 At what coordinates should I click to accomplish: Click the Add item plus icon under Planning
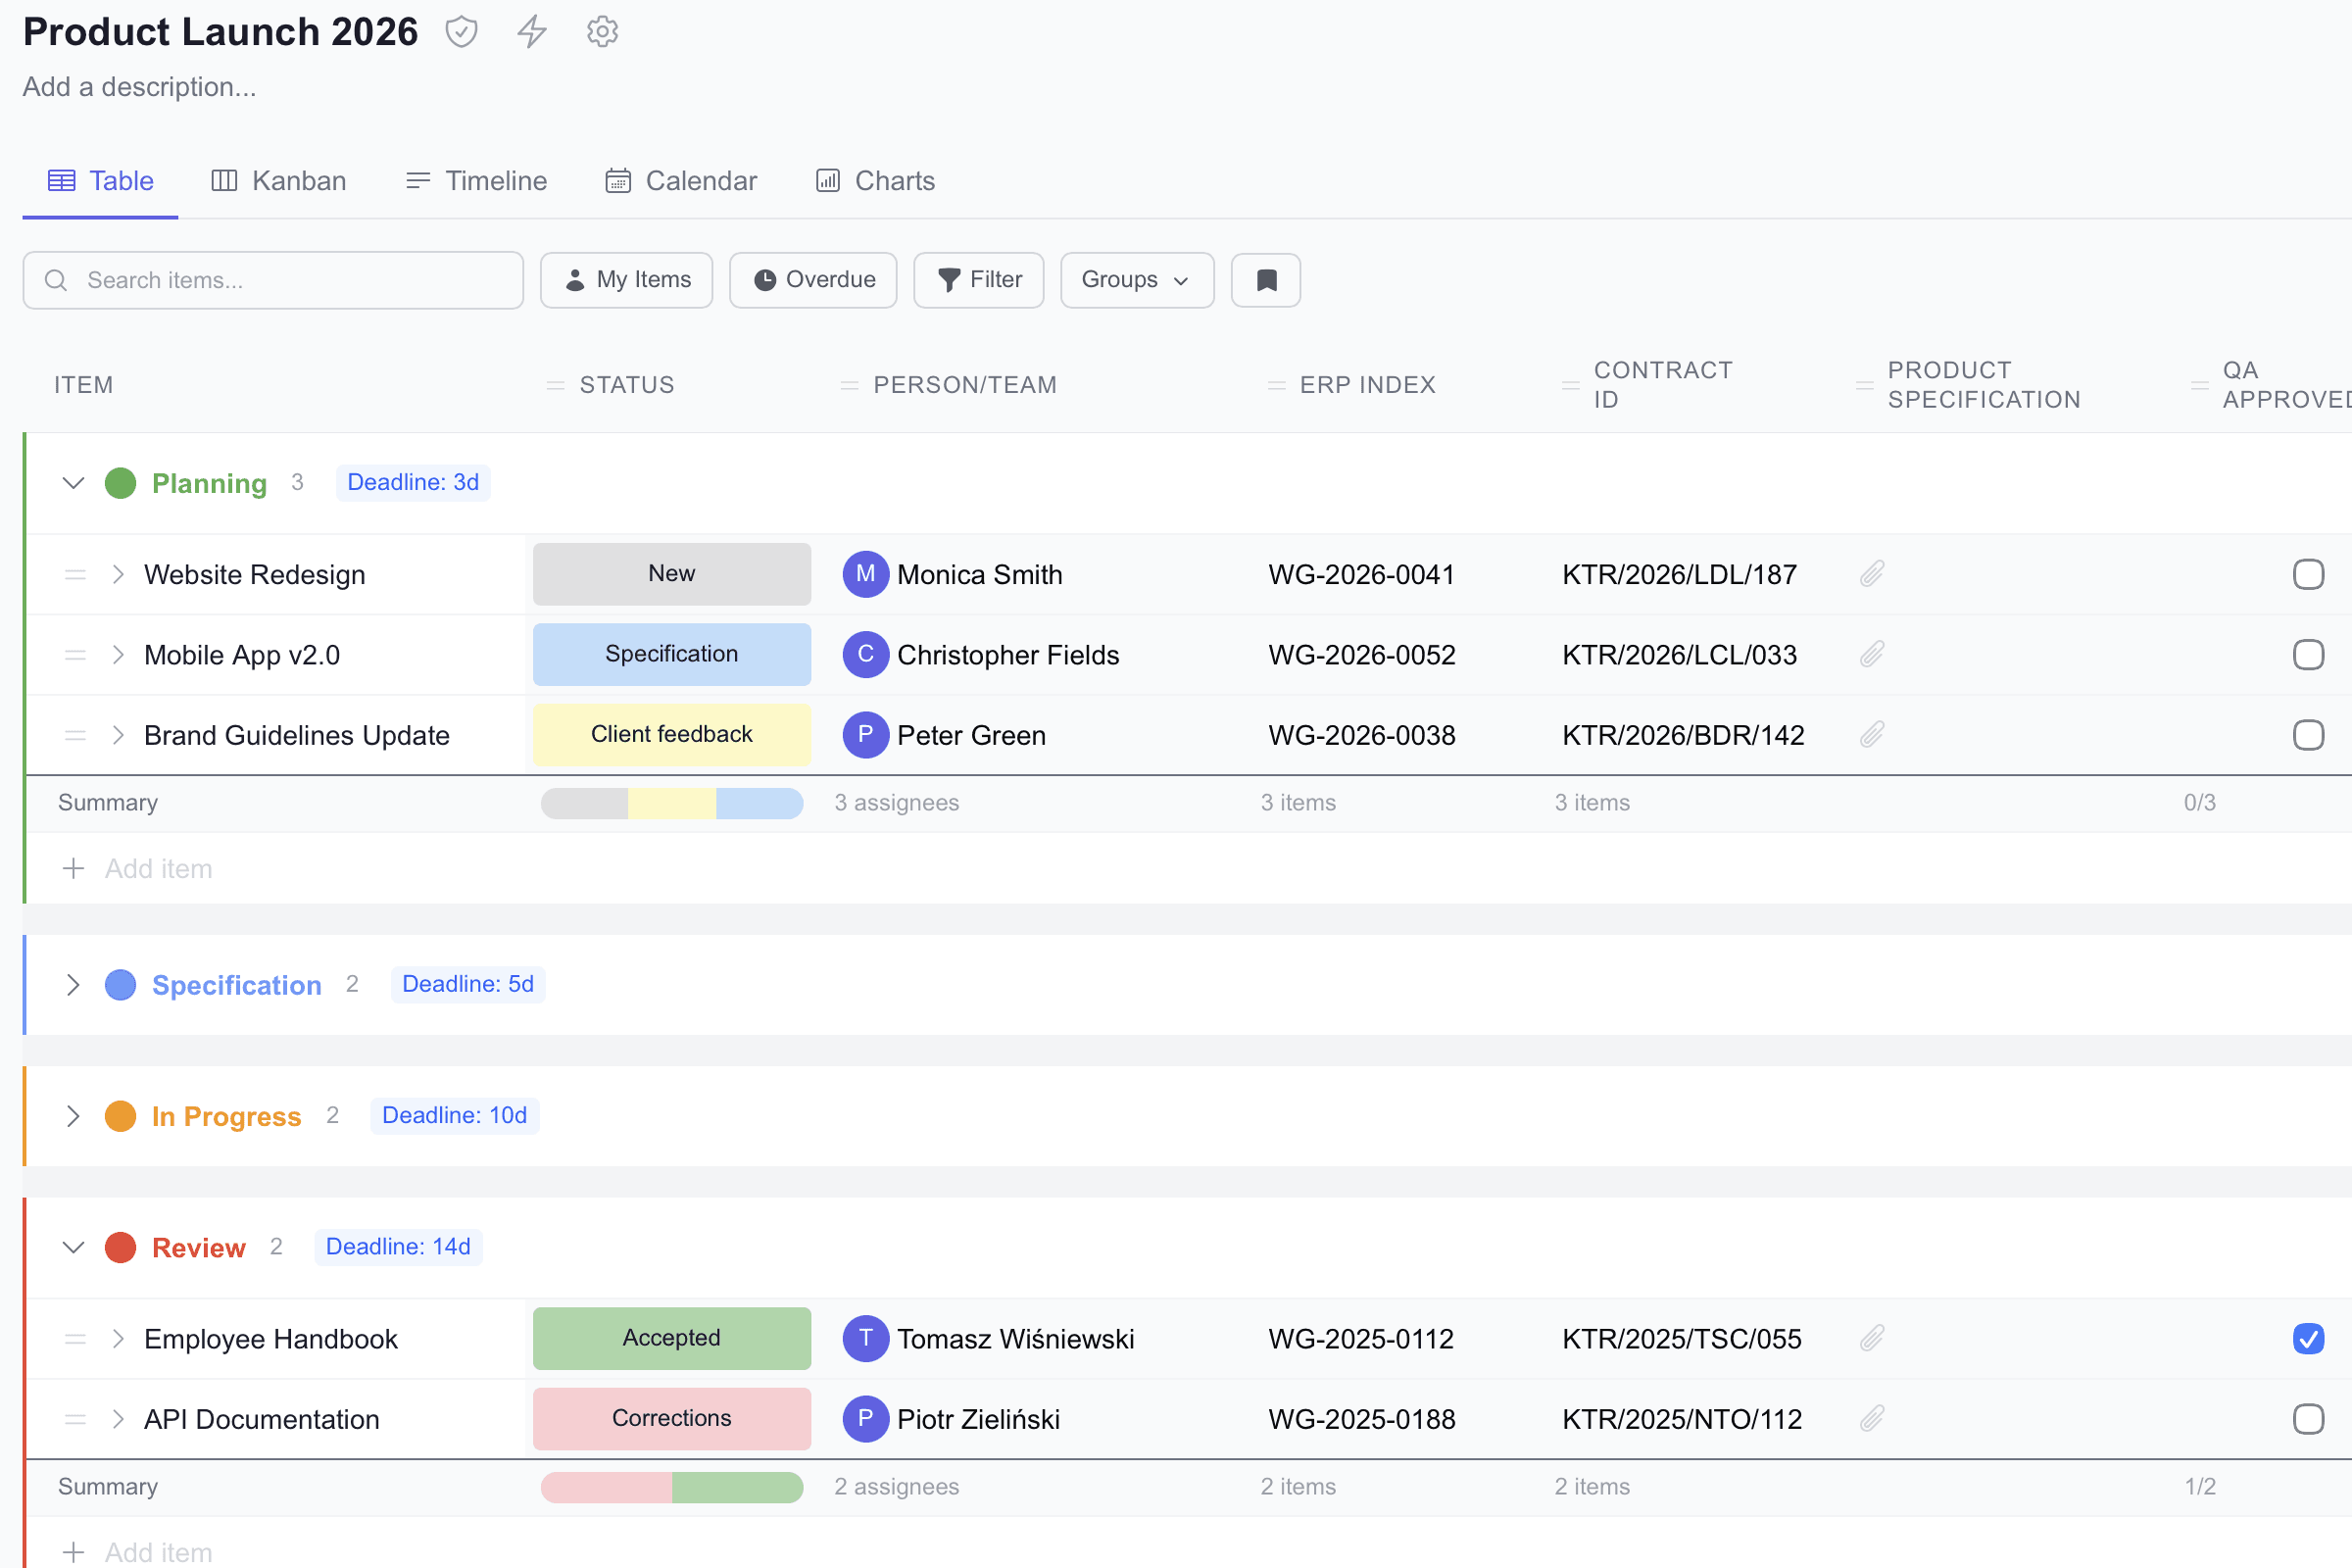73,868
